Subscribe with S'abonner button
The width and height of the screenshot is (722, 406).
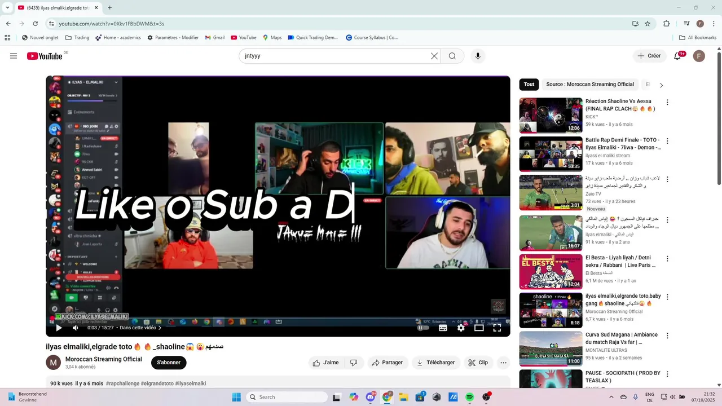169,363
